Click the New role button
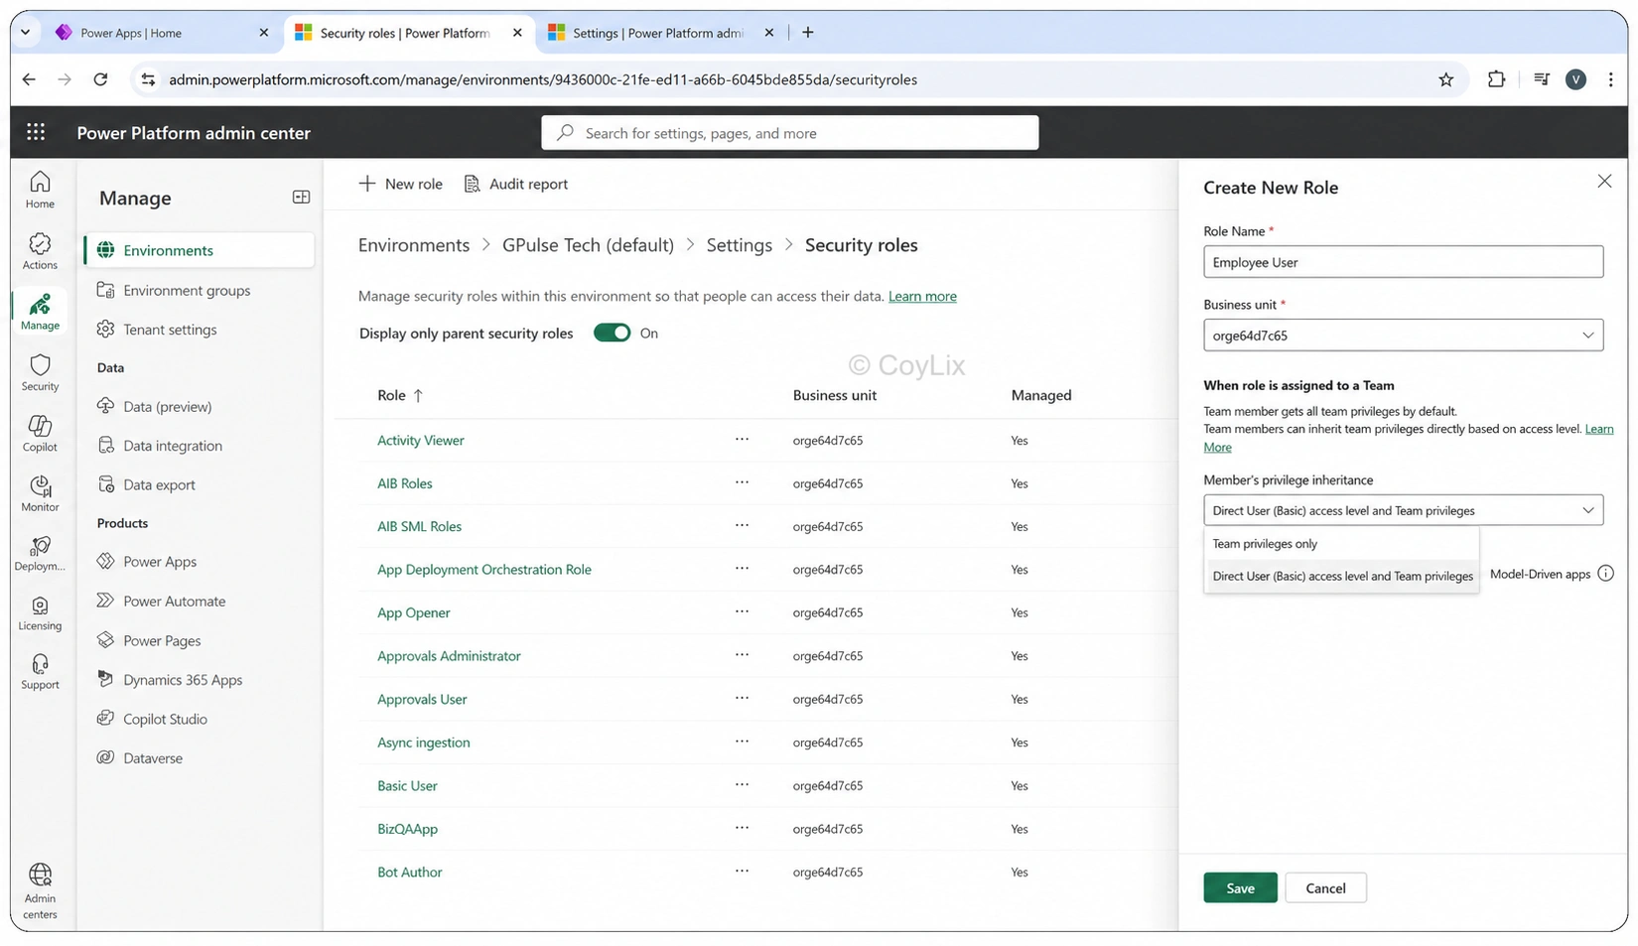Screen dimensions: 1638x946 click(401, 184)
